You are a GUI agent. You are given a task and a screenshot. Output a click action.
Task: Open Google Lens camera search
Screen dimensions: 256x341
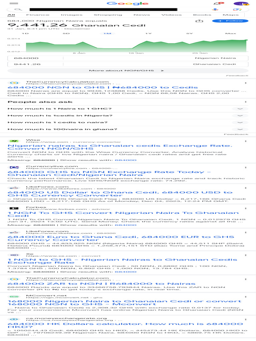(237, 10)
